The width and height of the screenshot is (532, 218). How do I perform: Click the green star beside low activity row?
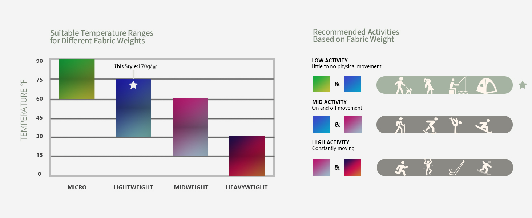pos(522,85)
